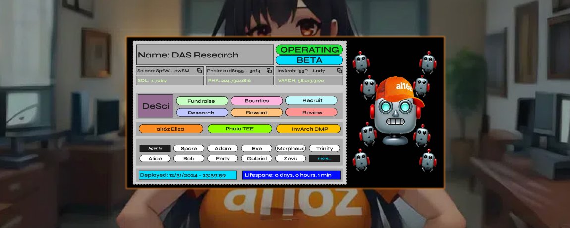Select the InvArch DMP pill
This screenshot has height=228, width=570.
(308, 129)
